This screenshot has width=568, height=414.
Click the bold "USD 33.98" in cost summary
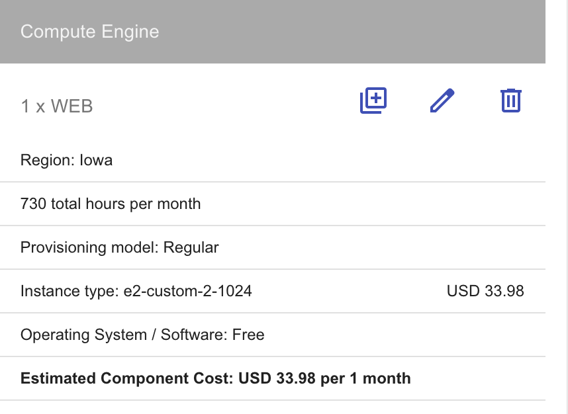click(x=277, y=378)
